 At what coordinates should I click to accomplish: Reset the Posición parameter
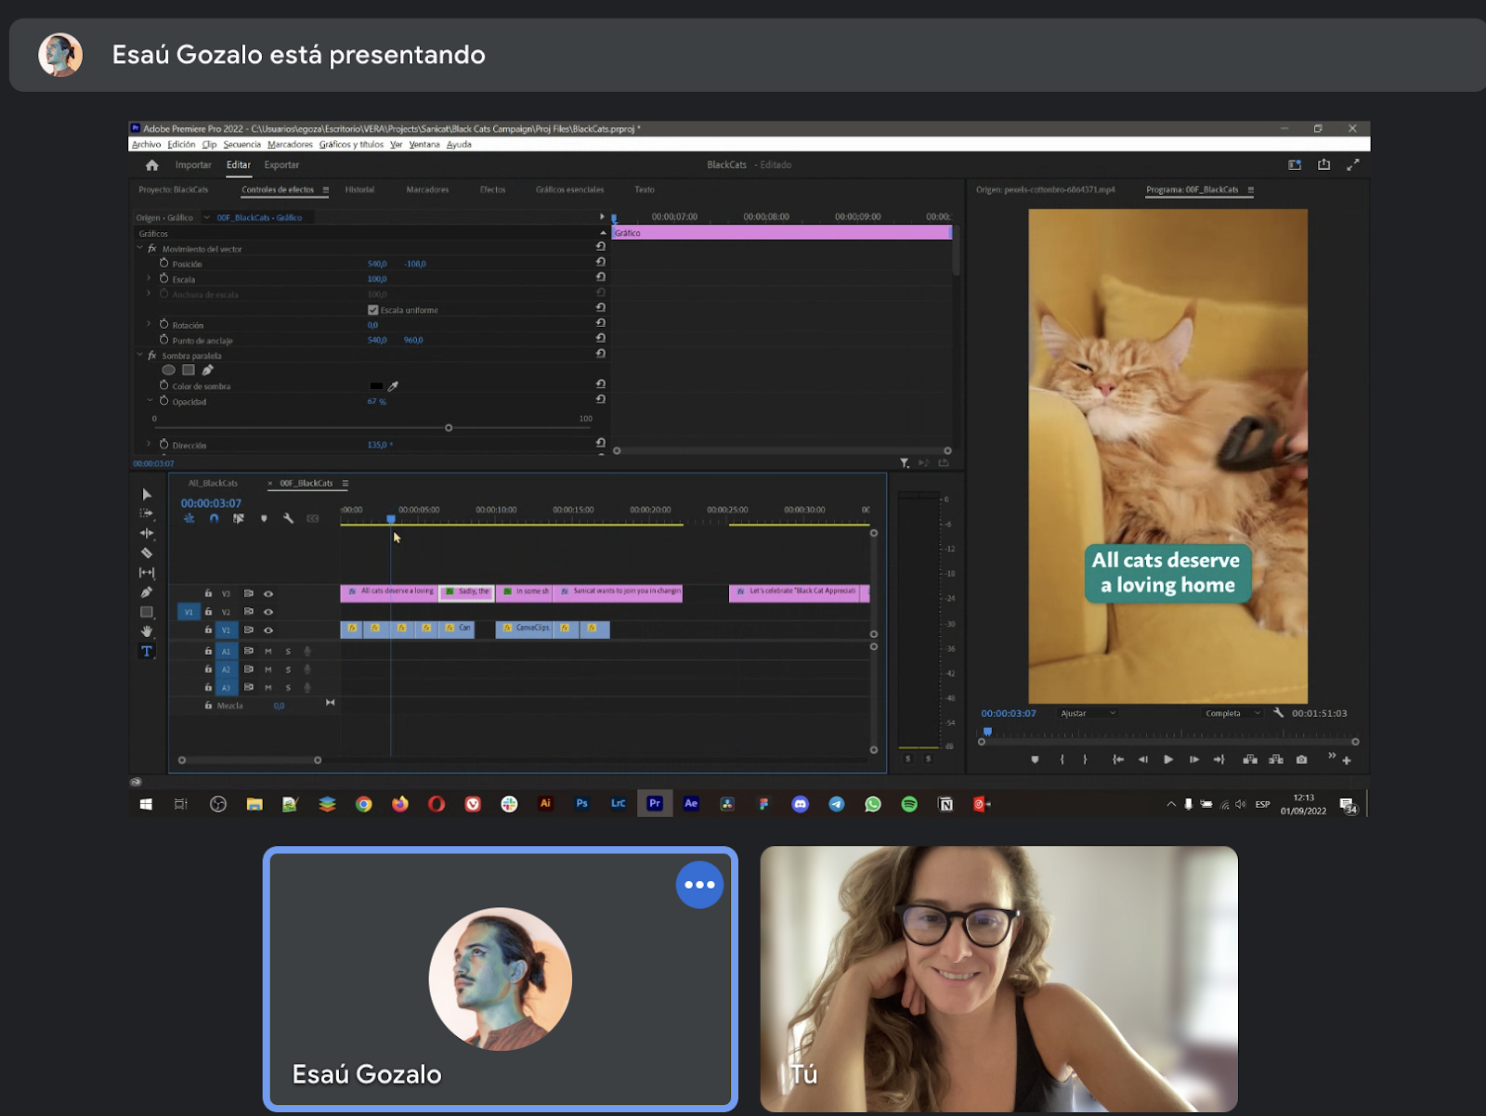pos(601,263)
